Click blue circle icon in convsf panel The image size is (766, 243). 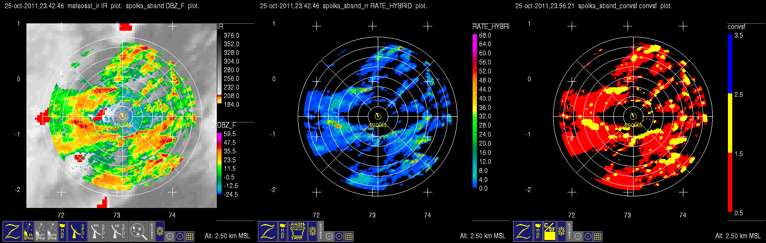[x=588, y=237]
